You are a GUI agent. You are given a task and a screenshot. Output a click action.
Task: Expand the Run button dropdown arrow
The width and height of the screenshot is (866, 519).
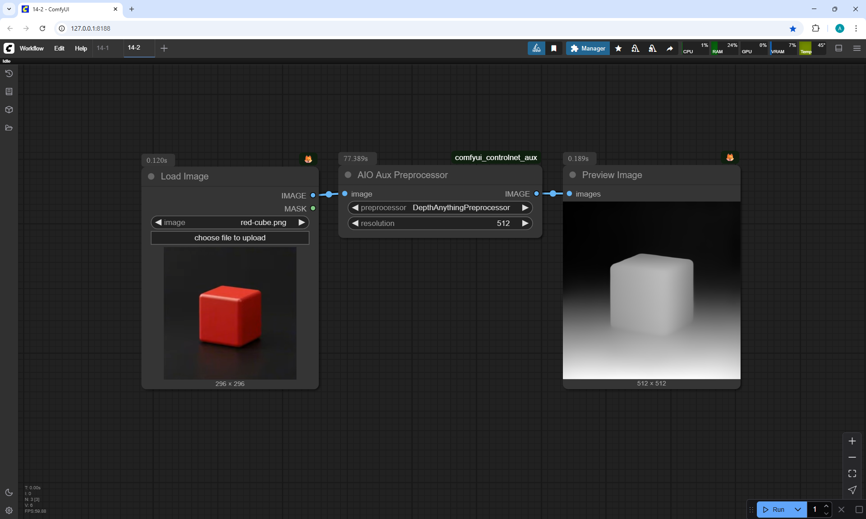coord(797,510)
